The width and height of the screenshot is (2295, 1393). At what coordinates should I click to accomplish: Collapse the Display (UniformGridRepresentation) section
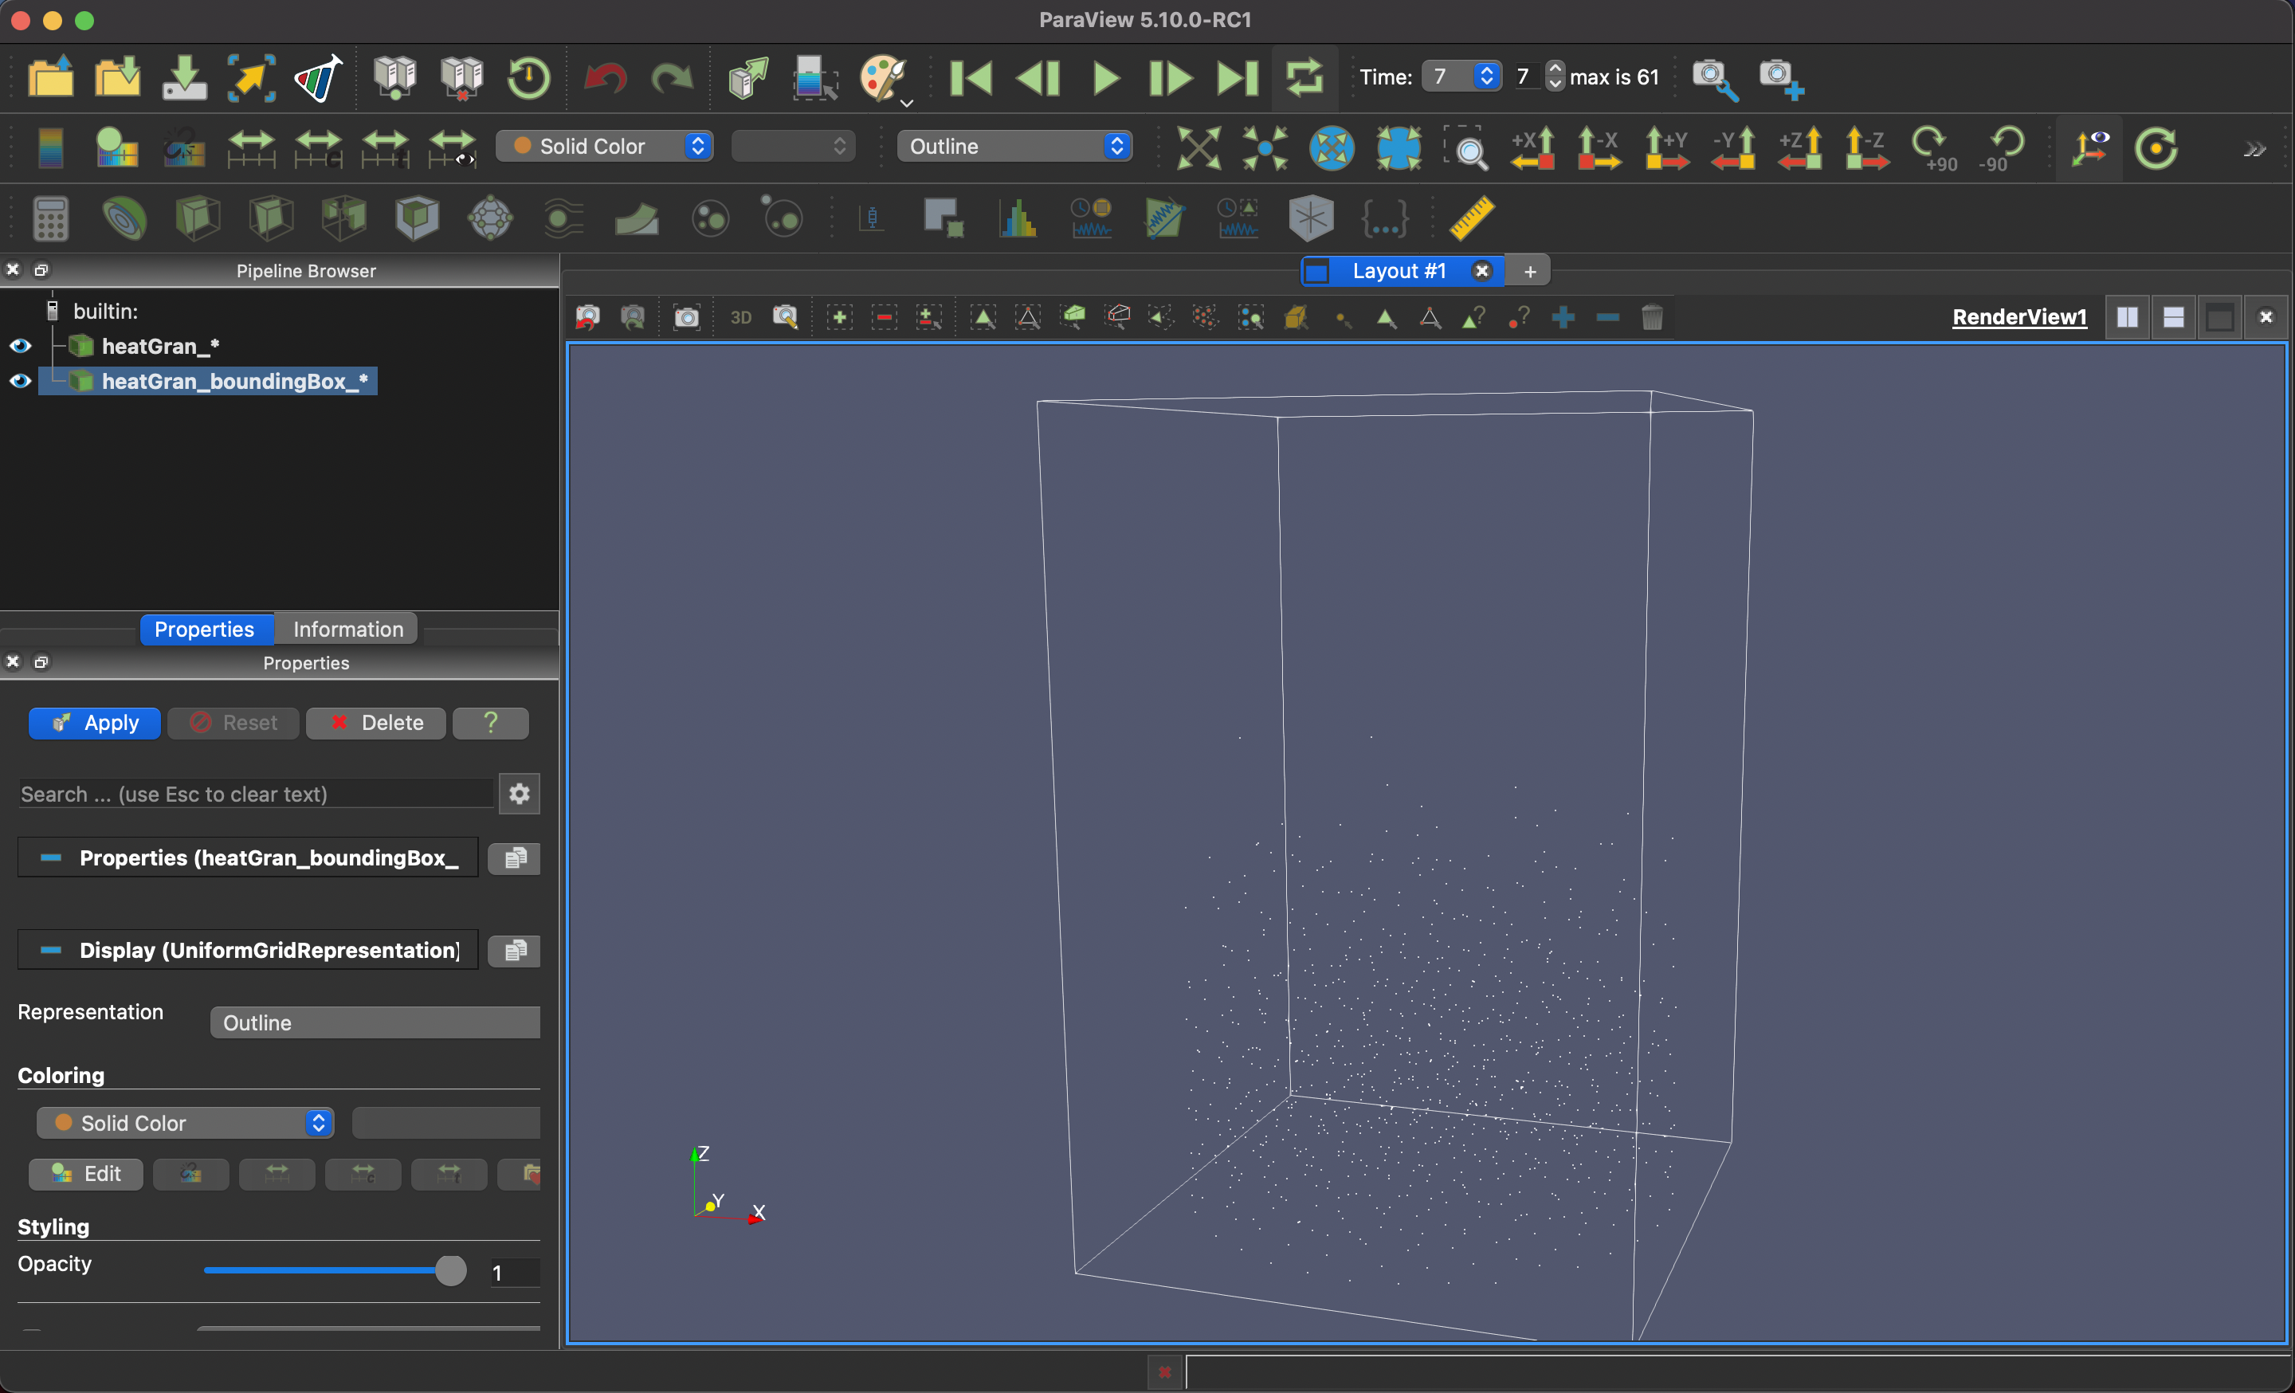click(x=51, y=950)
